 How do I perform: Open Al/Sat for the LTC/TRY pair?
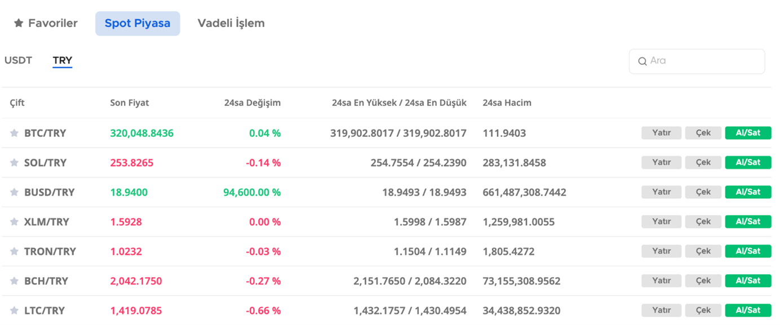tap(748, 310)
